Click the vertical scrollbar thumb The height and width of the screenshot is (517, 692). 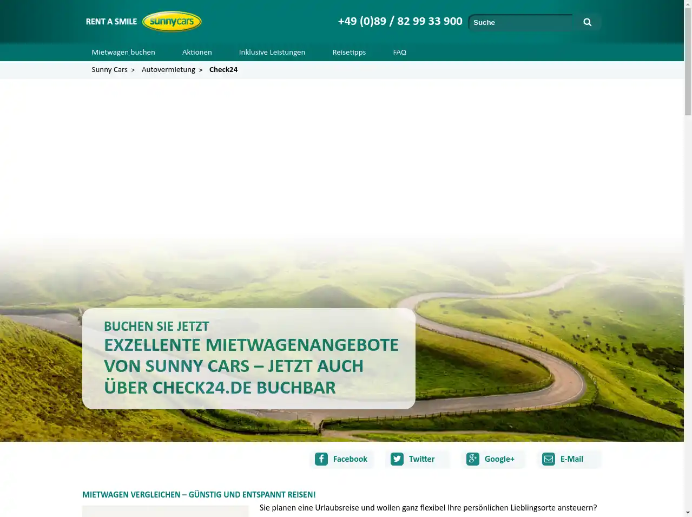coord(688,62)
